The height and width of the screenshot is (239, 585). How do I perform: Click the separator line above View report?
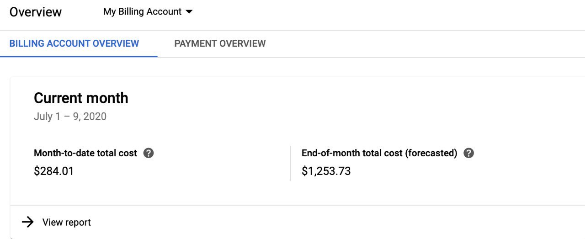click(298, 205)
